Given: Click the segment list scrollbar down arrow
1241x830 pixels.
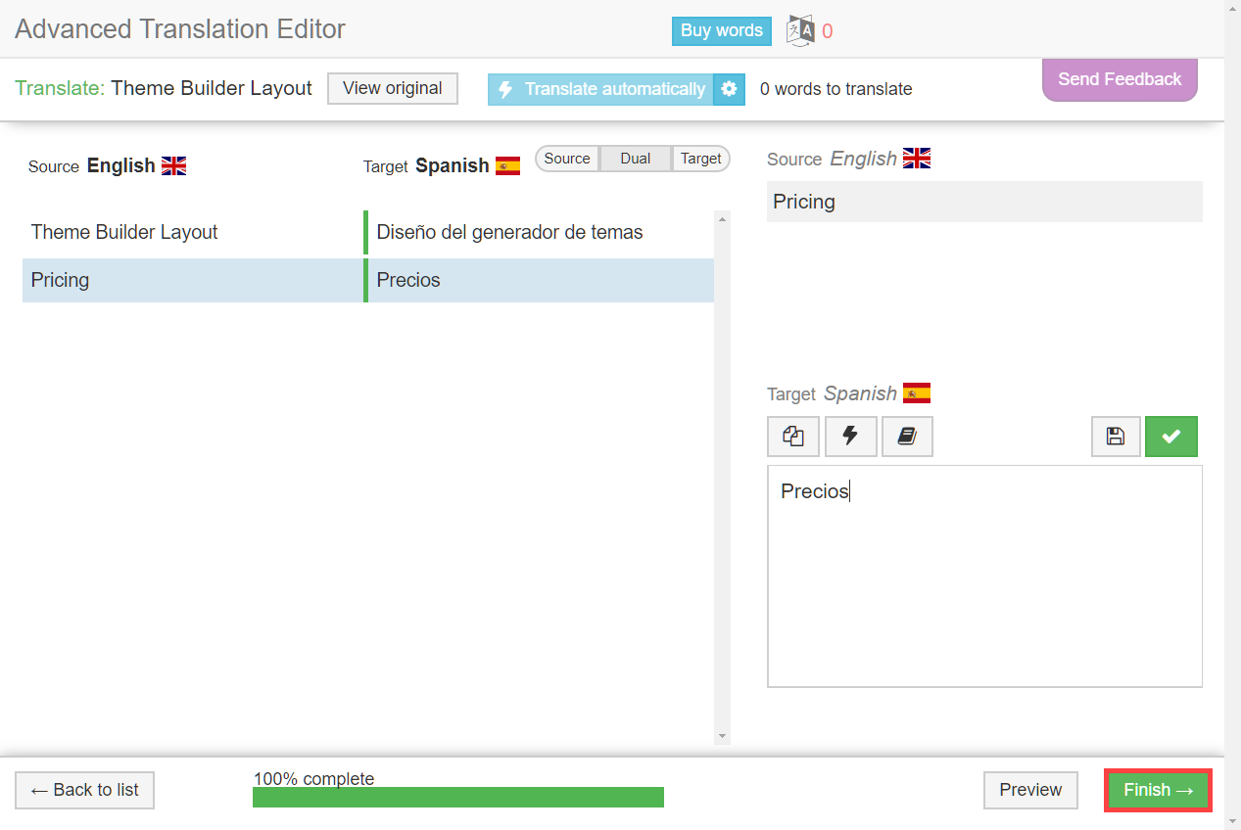Looking at the screenshot, I should pyautogui.click(x=723, y=736).
